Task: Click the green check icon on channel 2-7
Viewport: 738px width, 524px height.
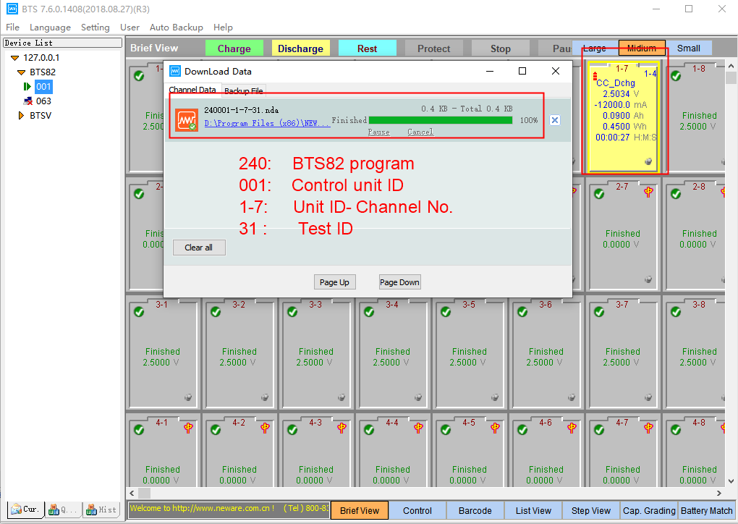Action: [x=599, y=194]
